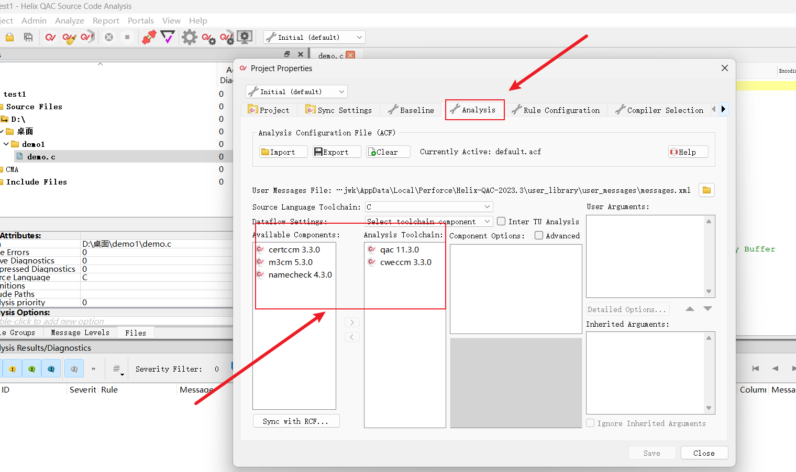Click the Import ACF button

[283, 152]
